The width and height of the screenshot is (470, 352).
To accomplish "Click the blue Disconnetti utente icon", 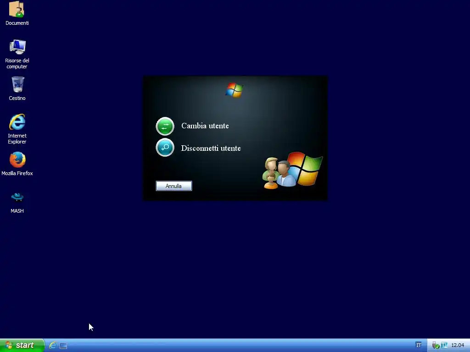I will click(x=165, y=148).
